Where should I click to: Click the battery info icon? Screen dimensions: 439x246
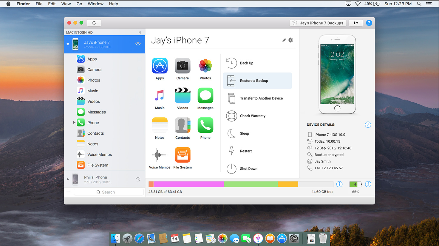pyautogui.click(x=368, y=184)
